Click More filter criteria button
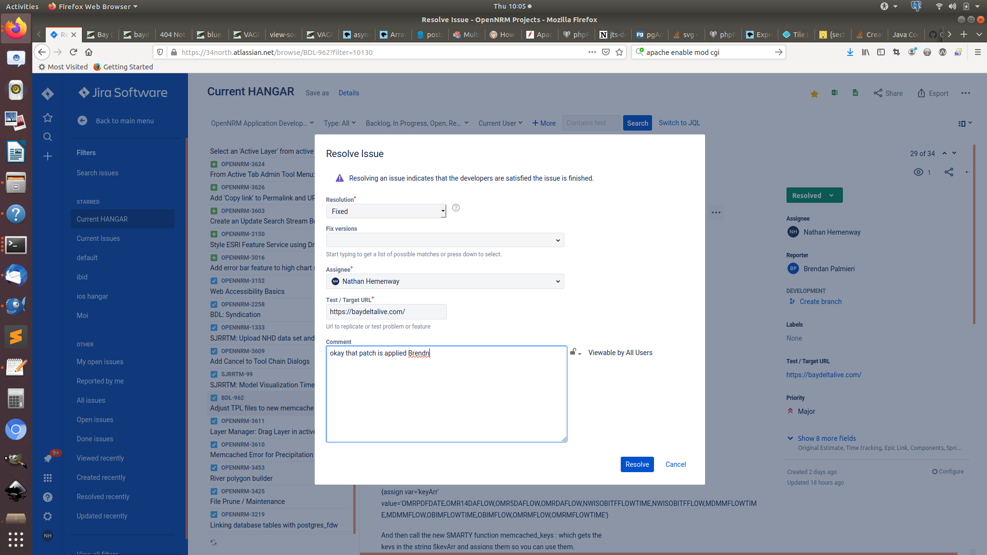The image size is (987, 555). click(x=544, y=123)
